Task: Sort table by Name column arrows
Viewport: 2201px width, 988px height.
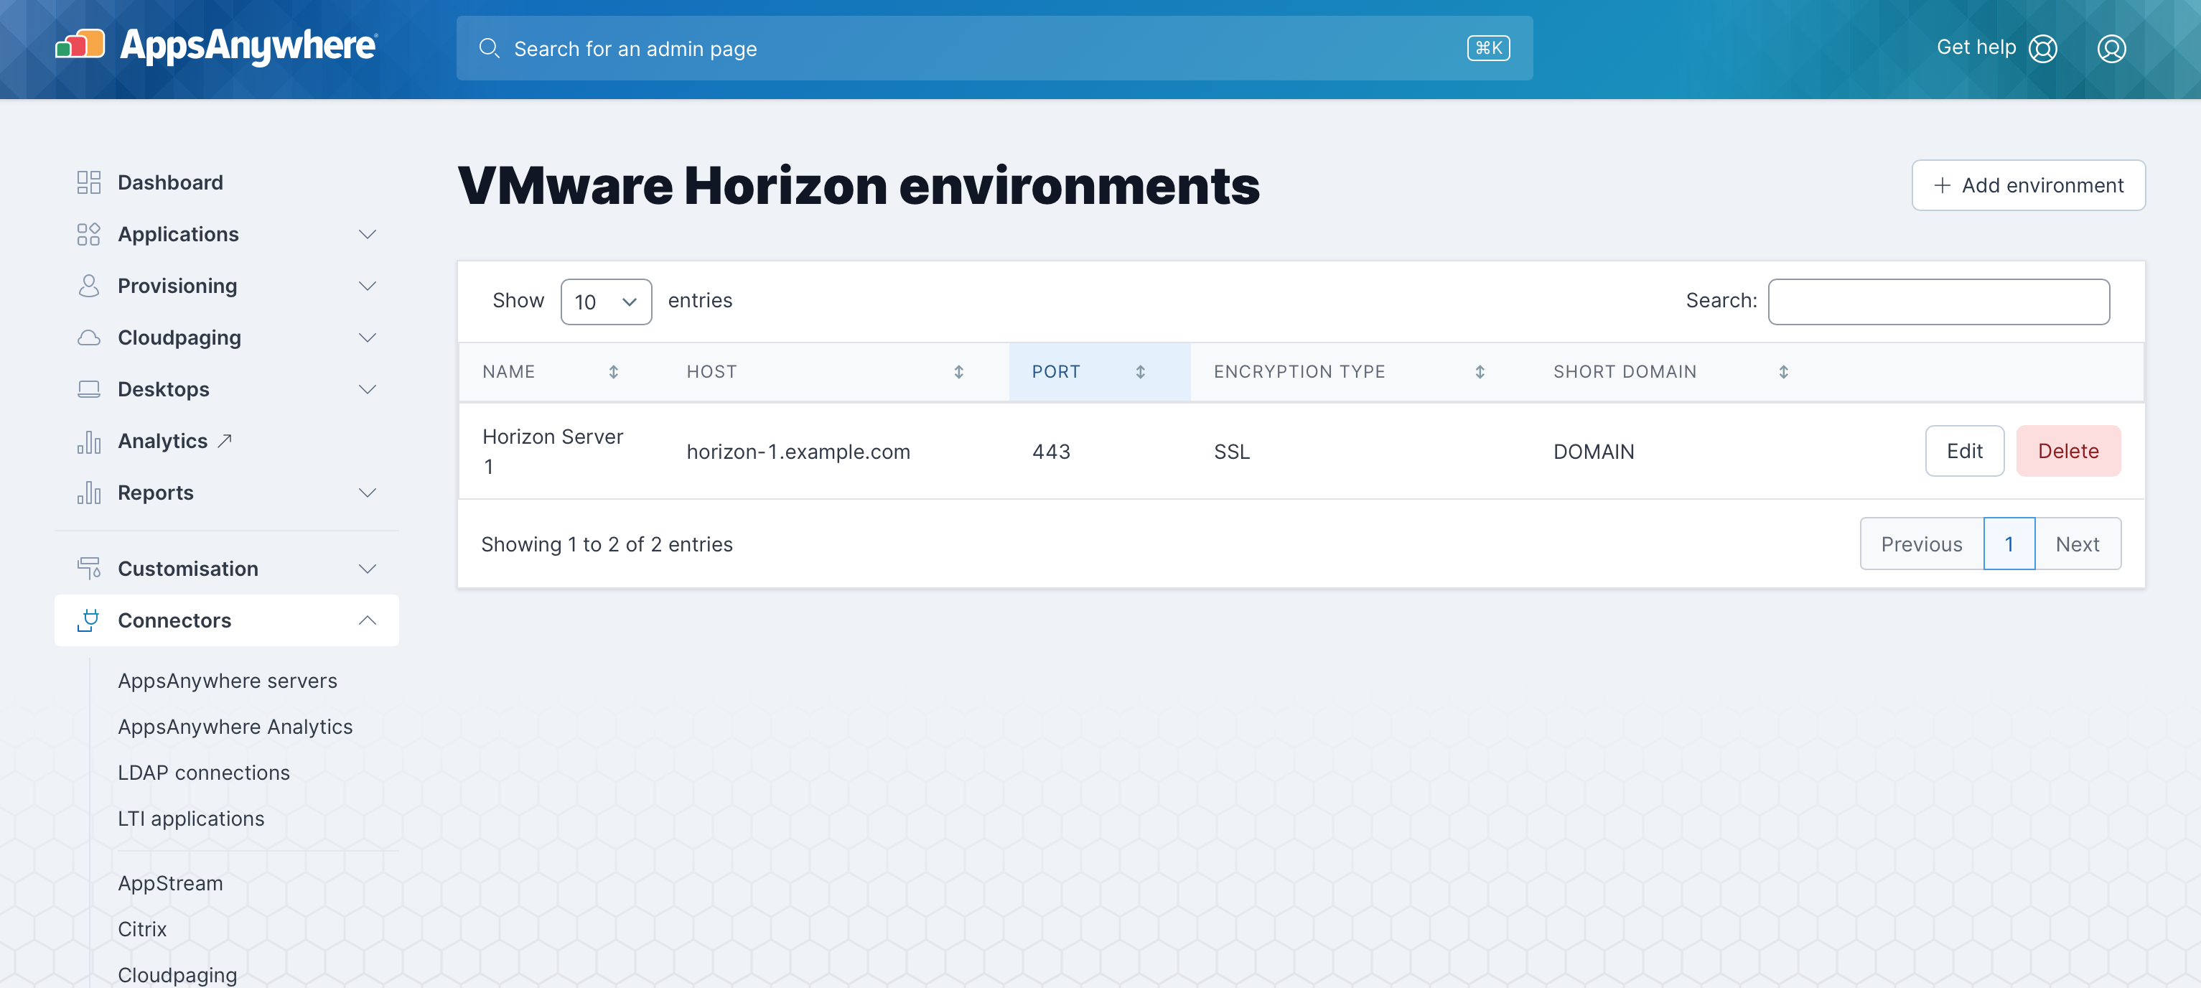Action: [614, 372]
